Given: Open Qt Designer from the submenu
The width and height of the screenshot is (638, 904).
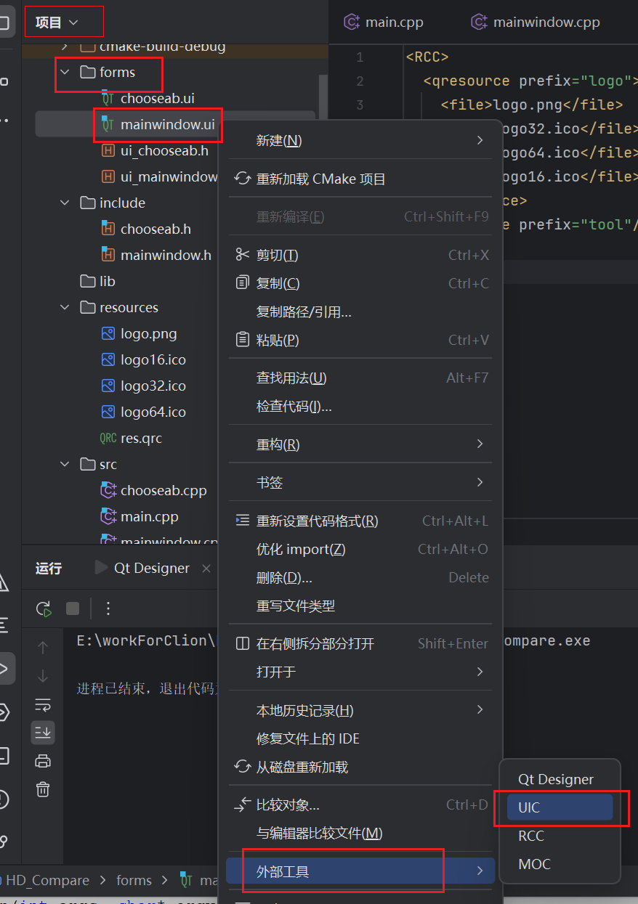Looking at the screenshot, I should 555,779.
